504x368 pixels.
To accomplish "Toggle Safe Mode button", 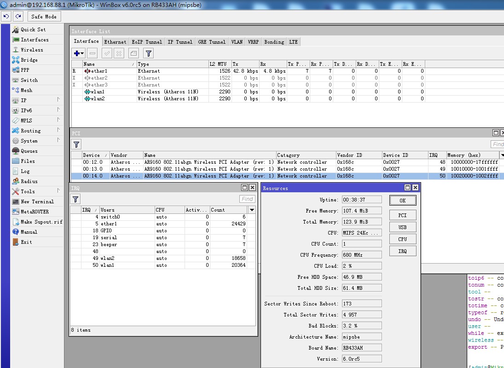I will point(44,17).
